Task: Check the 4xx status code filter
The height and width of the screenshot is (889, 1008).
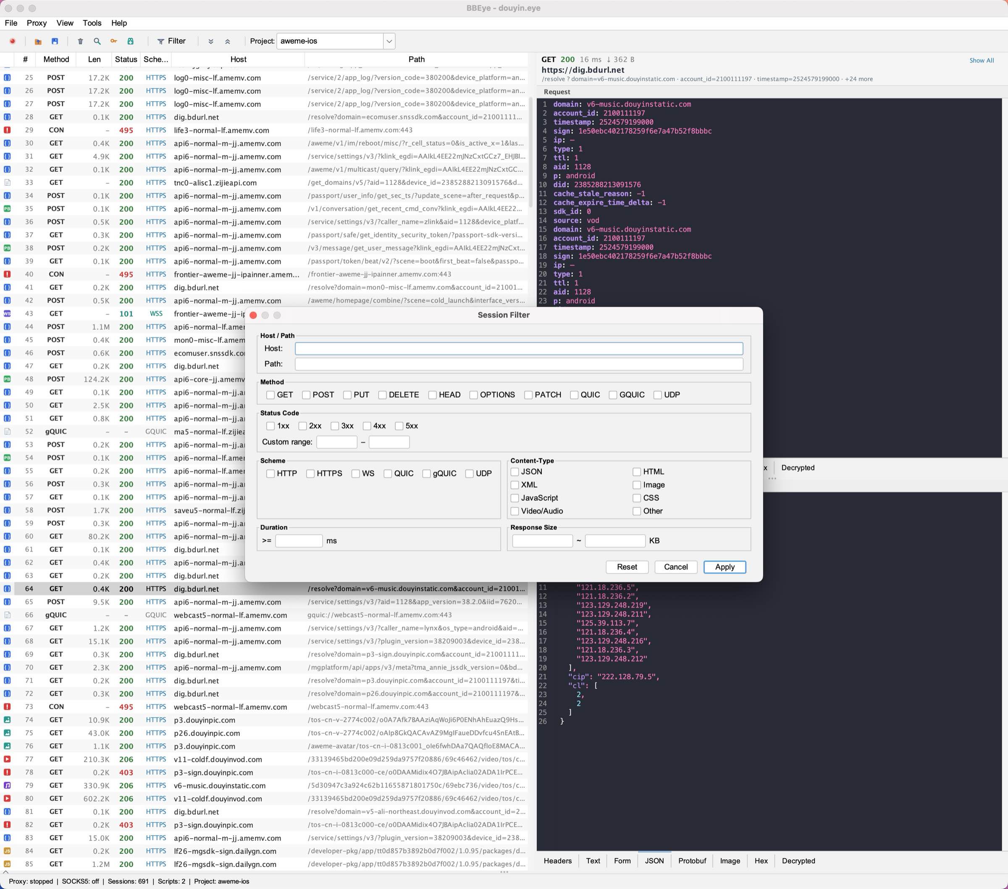Action: [x=366, y=426]
